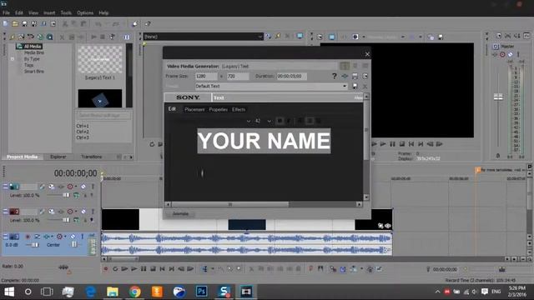This screenshot has height=300, width=534.
Task: Open the Transitions tab
Action: (x=91, y=157)
